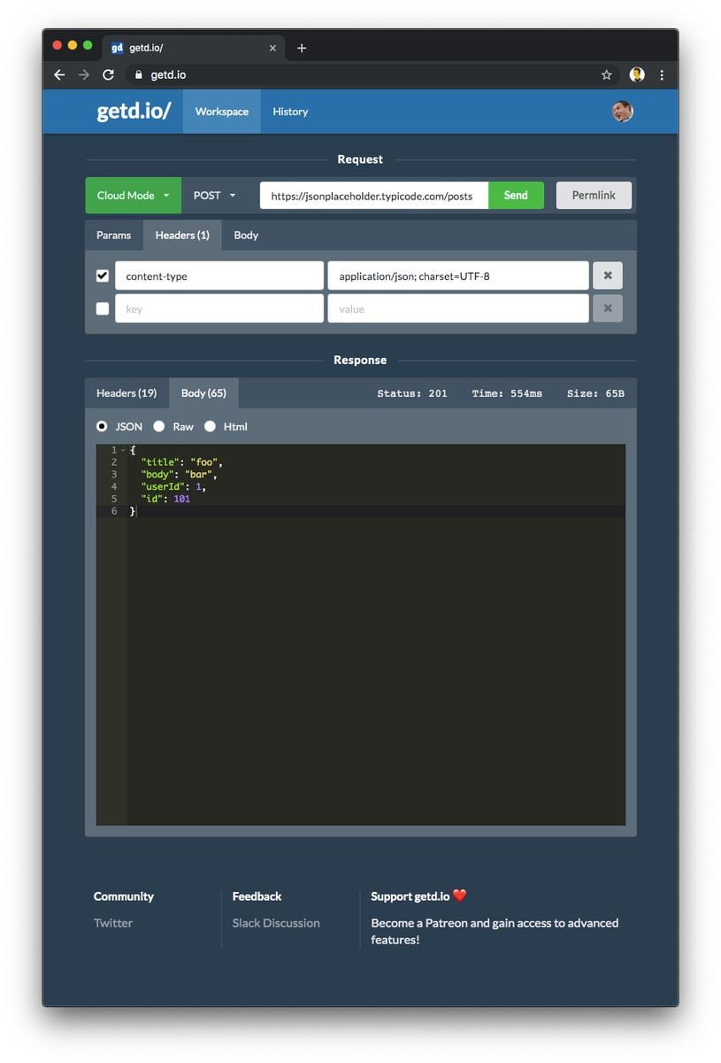
Task: Switch response view to Html
Action: pos(211,426)
